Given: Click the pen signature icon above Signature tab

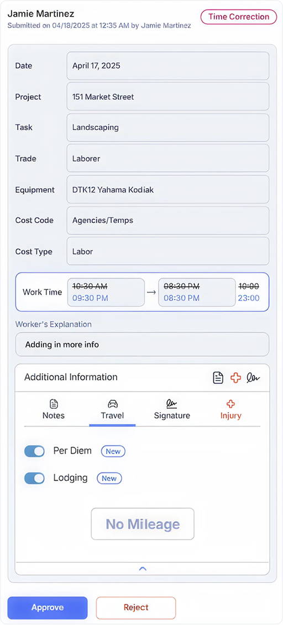Looking at the screenshot, I should [x=172, y=404].
